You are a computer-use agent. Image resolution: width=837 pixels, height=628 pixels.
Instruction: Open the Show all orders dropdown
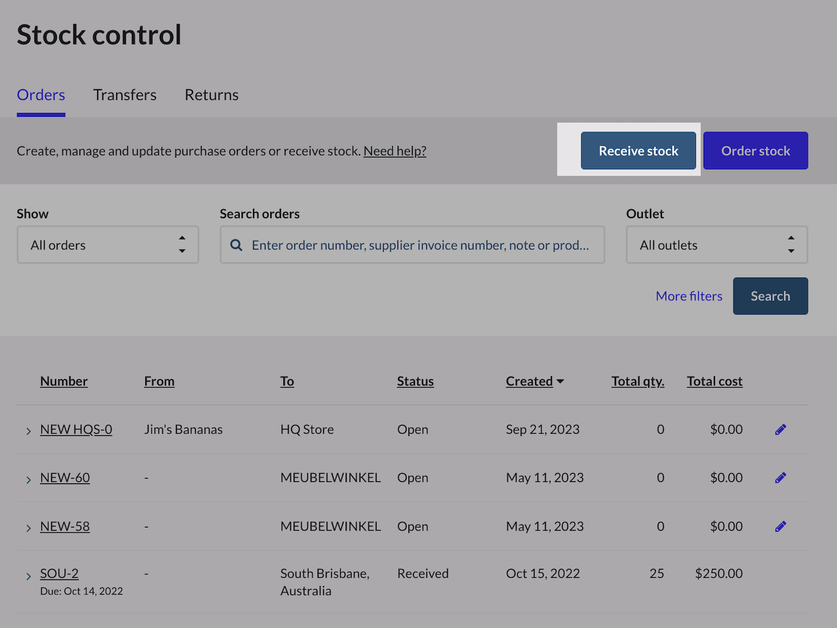(x=108, y=245)
